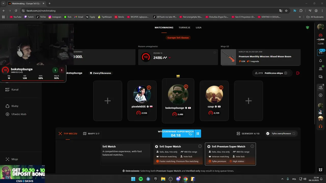Click the green anti-cheat shield icon
Viewport: 326px width, 183px height.
(x=307, y=27)
